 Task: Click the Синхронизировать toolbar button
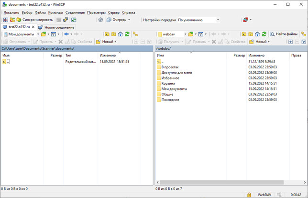(34, 20)
